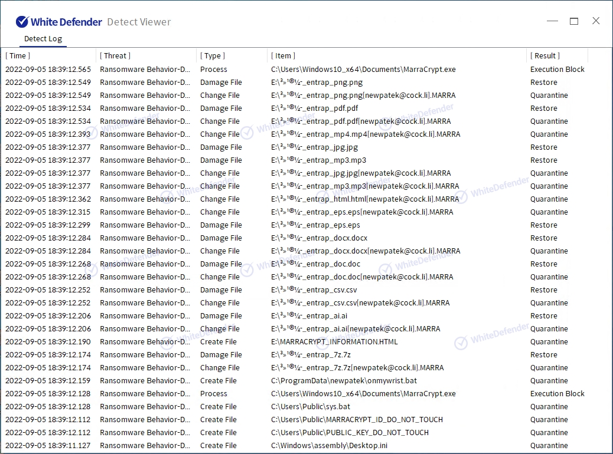Select entrap_pdf.pdf[newpatek@cock.li].MARRA item
The image size is (613, 454).
tap(361, 121)
